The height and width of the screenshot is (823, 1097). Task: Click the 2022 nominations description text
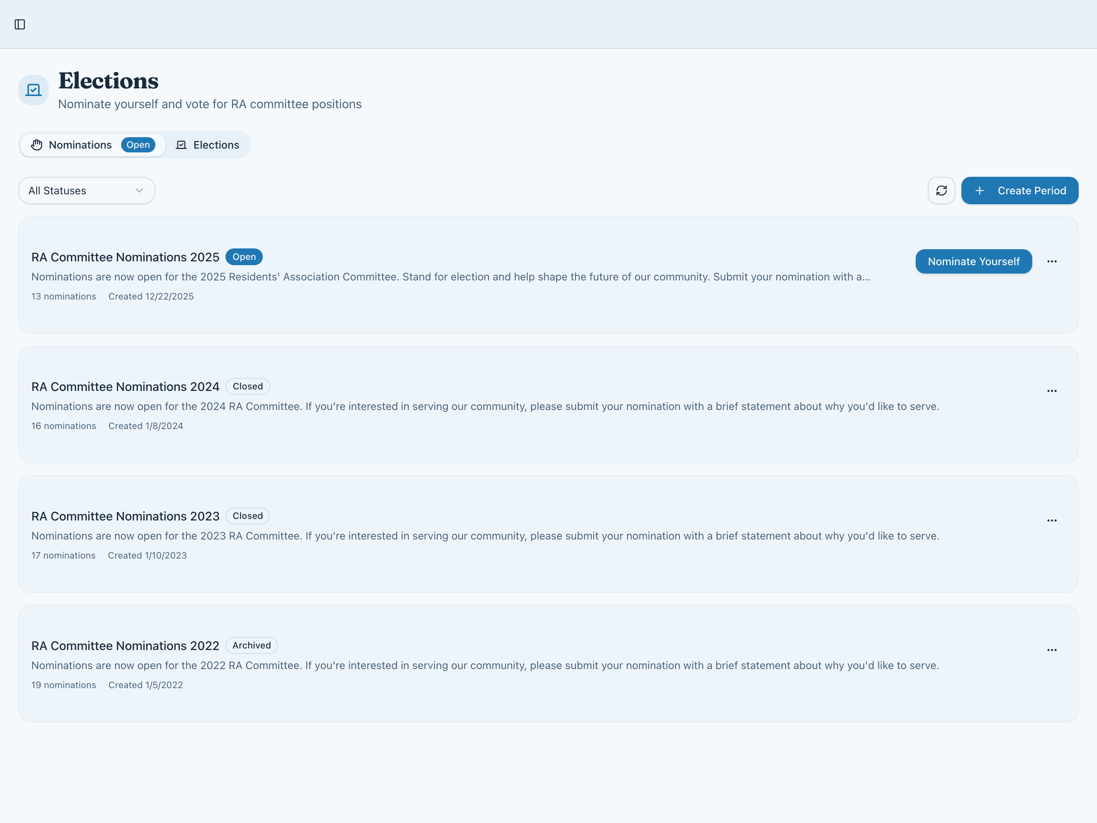tap(485, 665)
